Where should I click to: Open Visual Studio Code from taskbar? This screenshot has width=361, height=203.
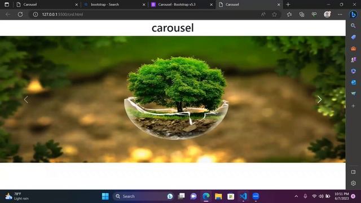click(x=243, y=196)
